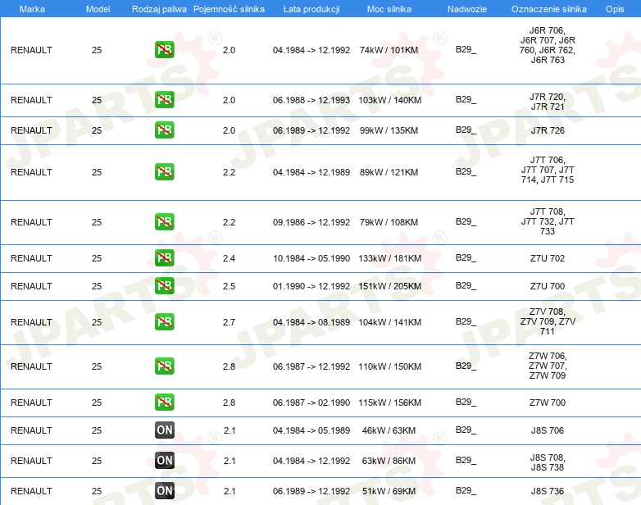
Task: Click the Marka column header
Action: (x=32, y=9)
